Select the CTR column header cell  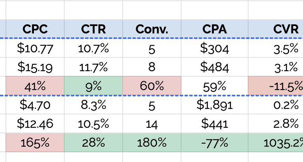click(94, 29)
